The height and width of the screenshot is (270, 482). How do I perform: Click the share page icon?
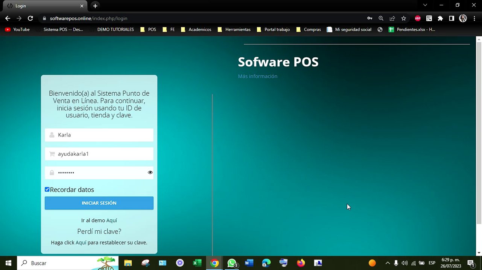tap(392, 18)
